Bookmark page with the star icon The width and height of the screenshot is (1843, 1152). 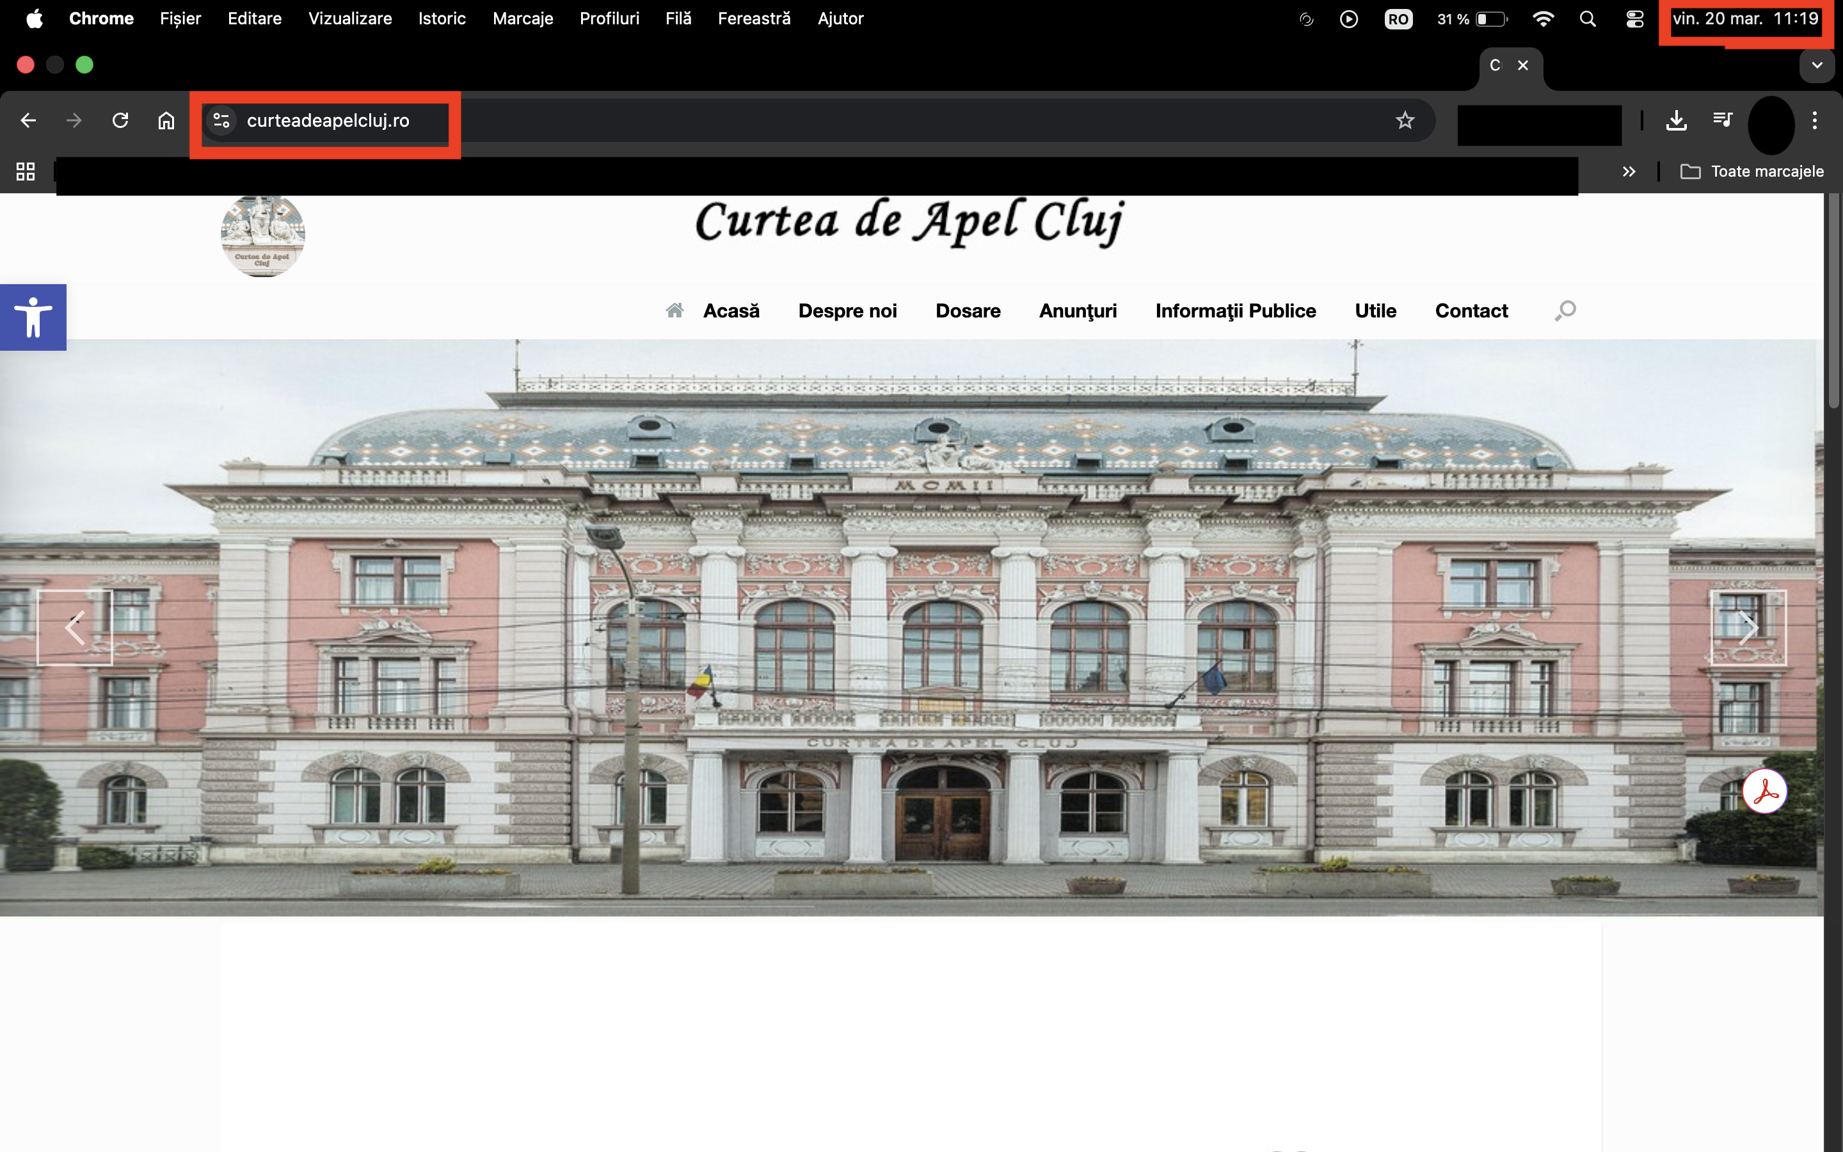point(1405,120)
